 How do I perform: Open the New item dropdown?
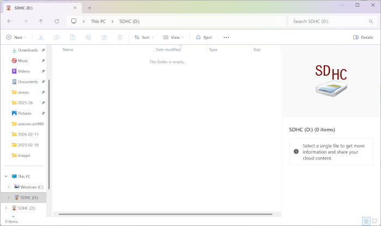click(16, 38)
